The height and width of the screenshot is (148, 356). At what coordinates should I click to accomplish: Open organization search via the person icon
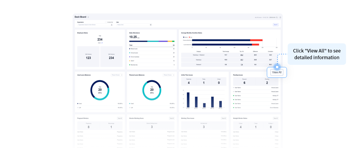click(112, 25)
